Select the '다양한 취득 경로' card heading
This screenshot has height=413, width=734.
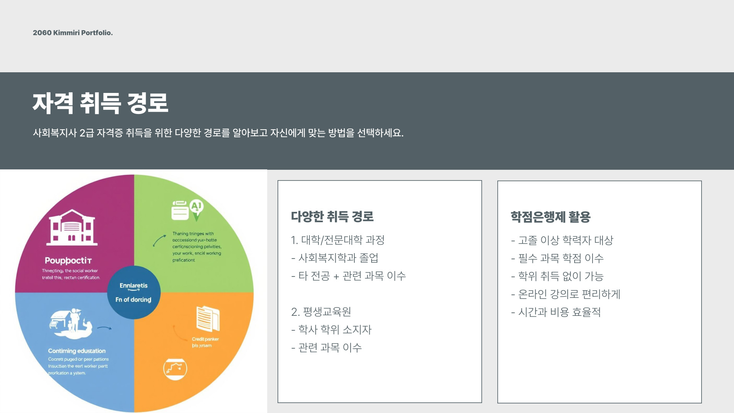pyautogui.click(x=332, y=216)
